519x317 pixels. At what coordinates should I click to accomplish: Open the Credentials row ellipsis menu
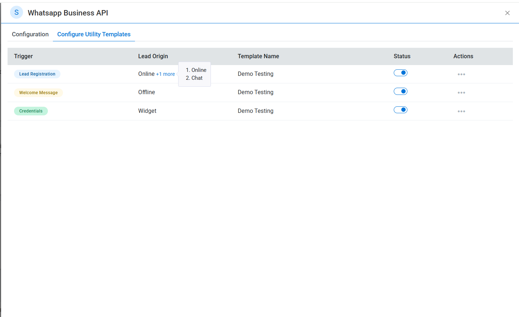[461, 111]
